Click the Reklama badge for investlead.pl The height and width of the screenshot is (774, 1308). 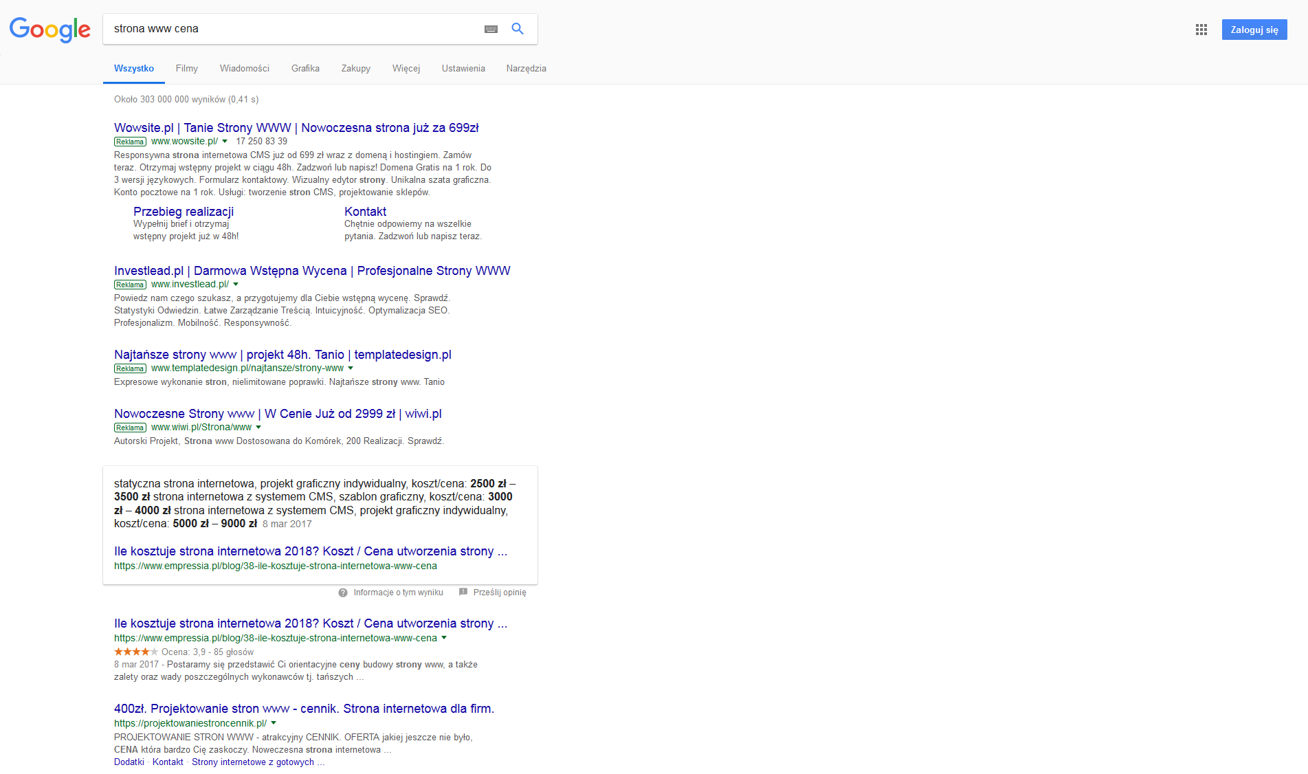click(130, 285)
